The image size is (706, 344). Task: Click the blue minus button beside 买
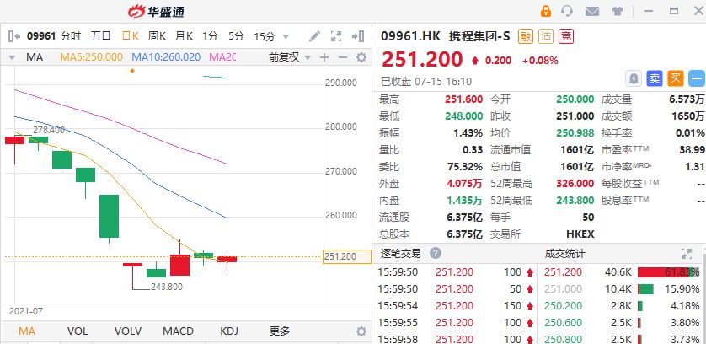point(697,78)
